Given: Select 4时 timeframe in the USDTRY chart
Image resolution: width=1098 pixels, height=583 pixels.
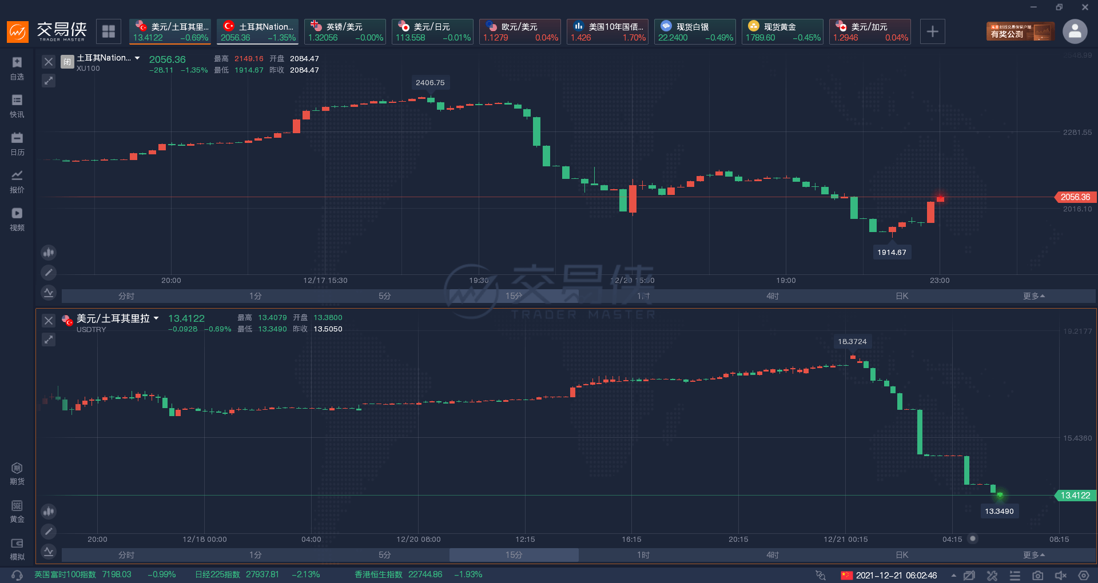Looking at the screenshot, I should (x=773, y=555).
